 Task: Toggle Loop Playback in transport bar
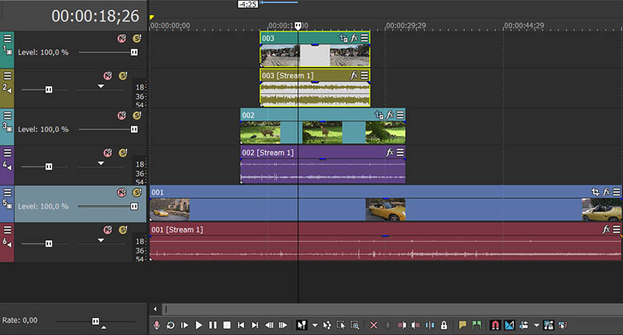pyautogui.click(x=171, y=325)
